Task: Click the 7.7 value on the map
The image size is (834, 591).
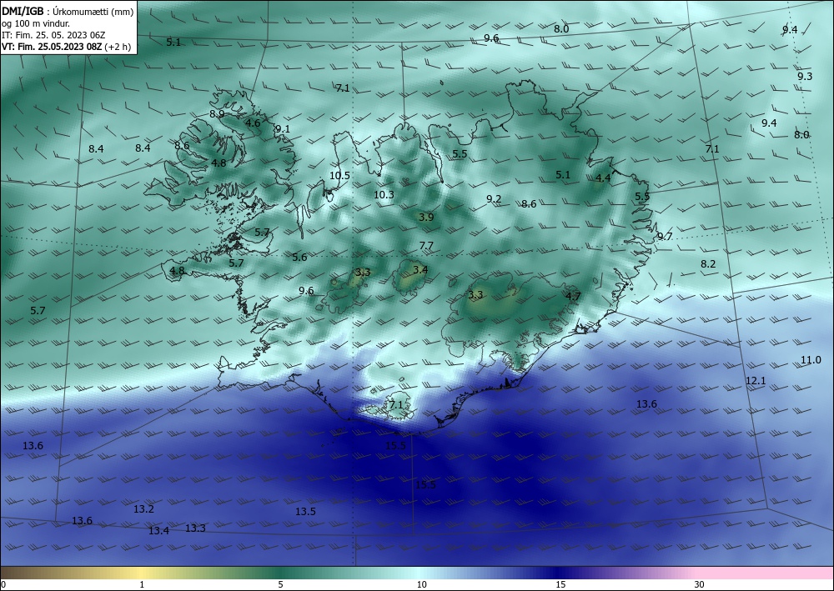Action: (x=426, y=246)
